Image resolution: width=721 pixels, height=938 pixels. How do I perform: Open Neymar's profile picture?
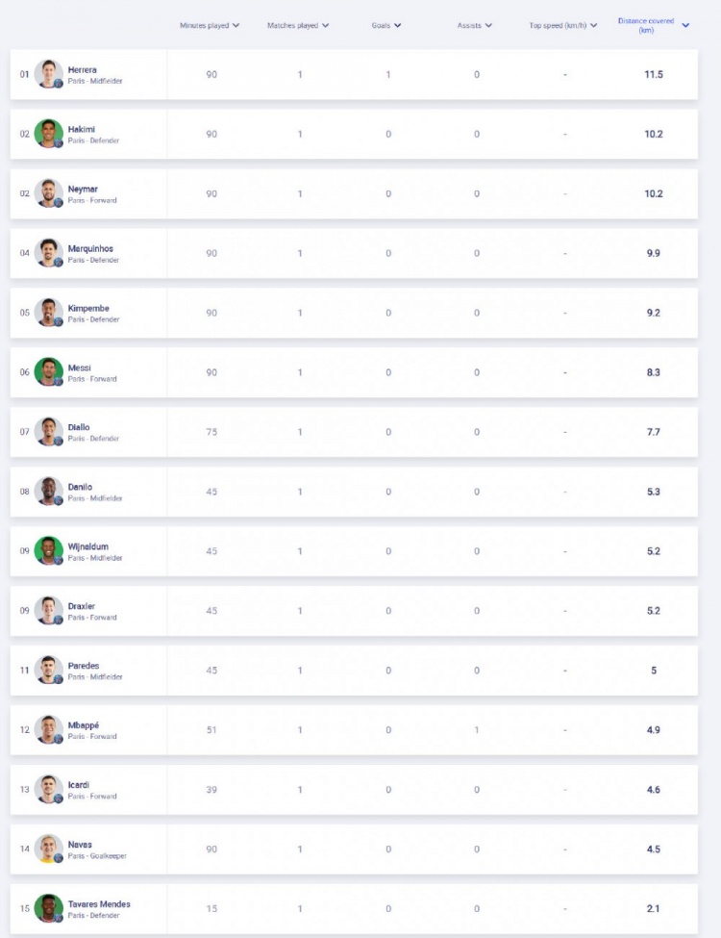click(x=49, y=193)
